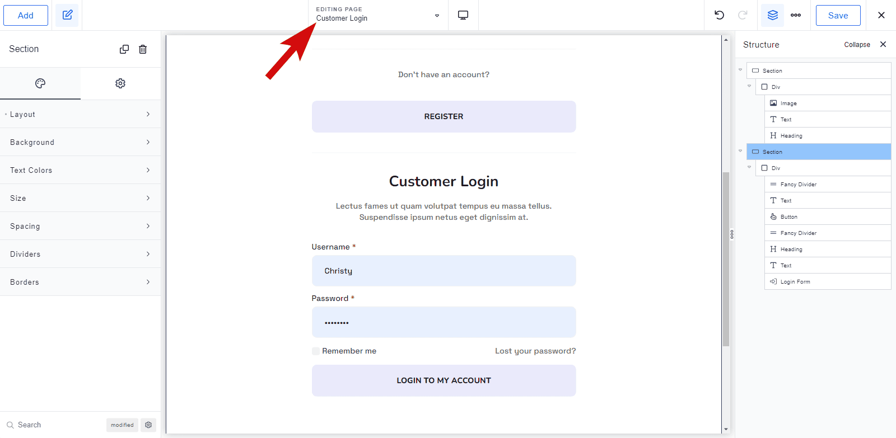Click the edit pencil icon in top toolbar
Viewport: 896px width, 438px height.
coord(67,15)
